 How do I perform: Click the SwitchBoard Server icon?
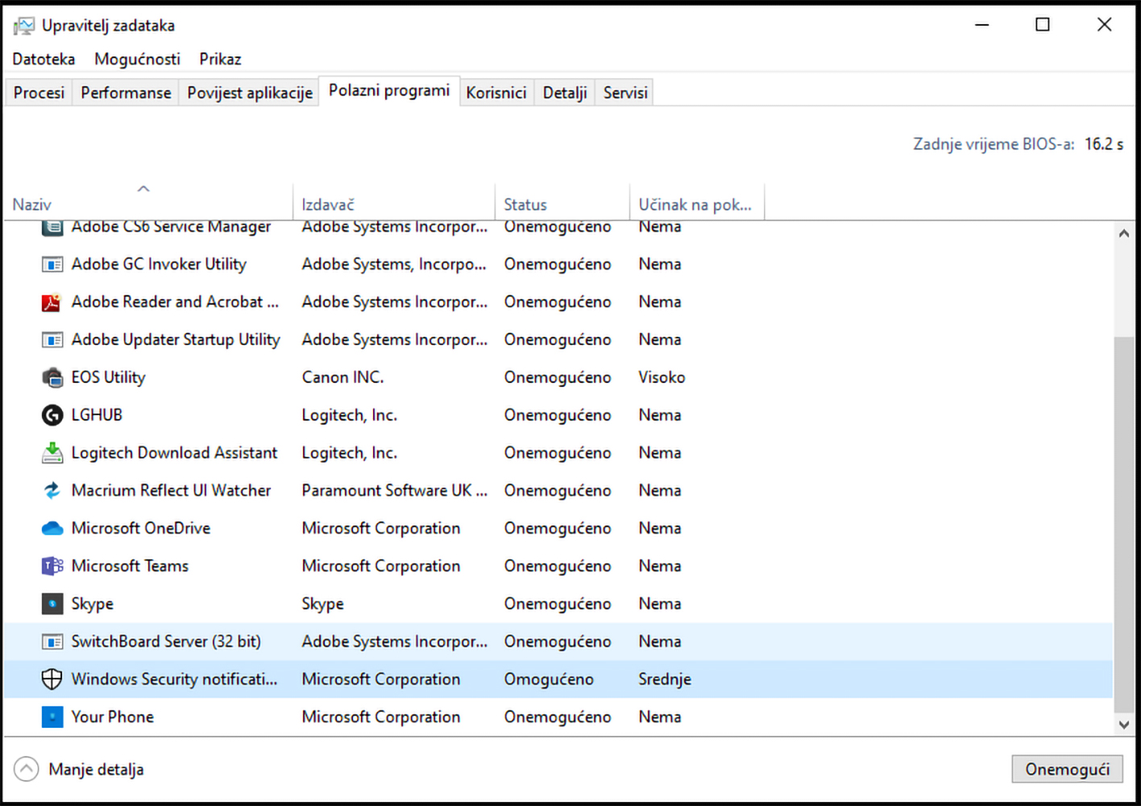click(52, 642)
